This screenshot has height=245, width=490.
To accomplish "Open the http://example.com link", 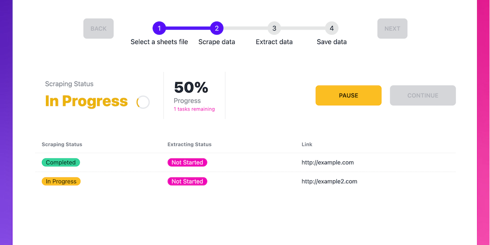I will click(328, 163).
